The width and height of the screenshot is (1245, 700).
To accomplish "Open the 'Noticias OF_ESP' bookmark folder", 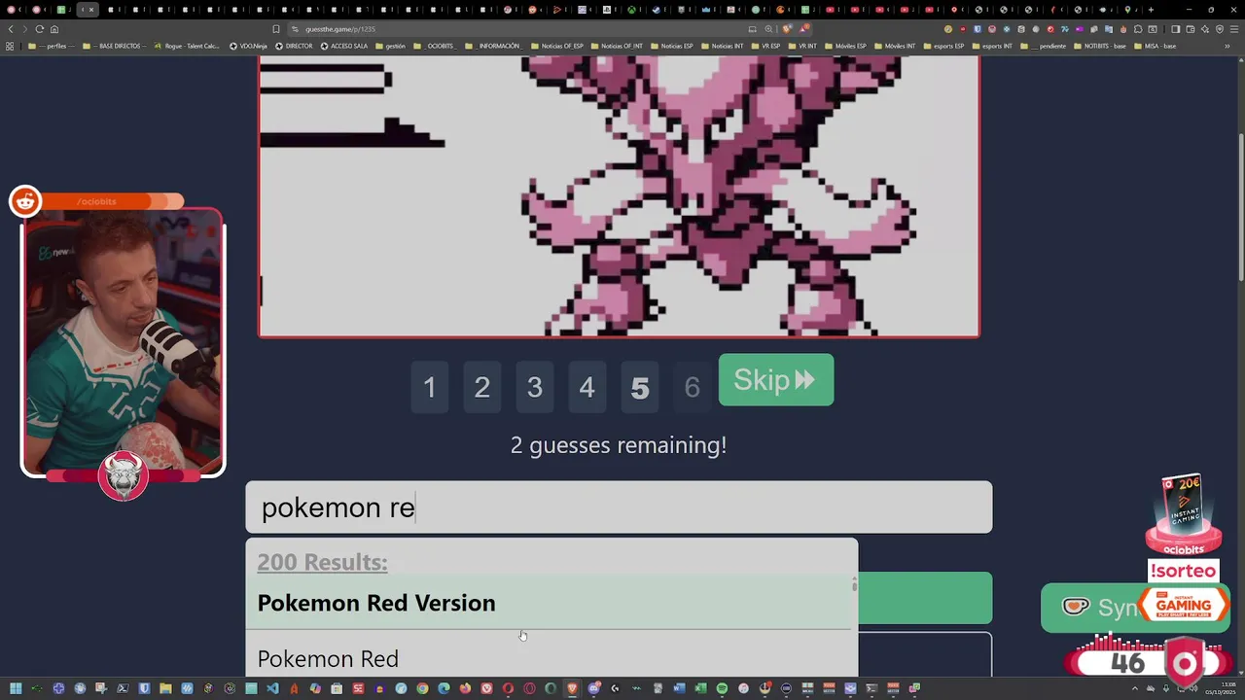I will (555, 46).
